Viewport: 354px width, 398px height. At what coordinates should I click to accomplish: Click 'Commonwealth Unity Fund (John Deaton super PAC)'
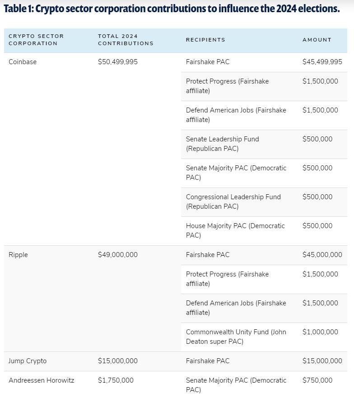coord(236,337)
